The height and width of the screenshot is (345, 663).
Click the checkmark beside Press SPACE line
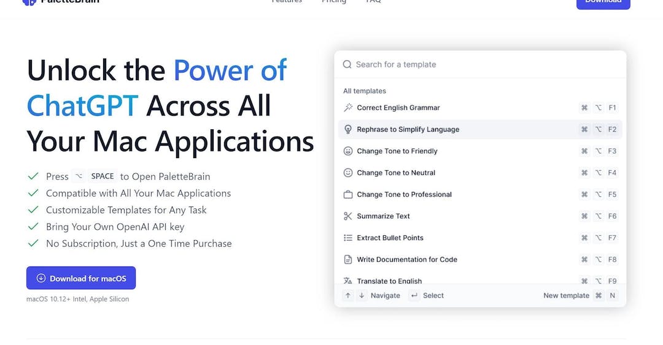click(33, 176)
